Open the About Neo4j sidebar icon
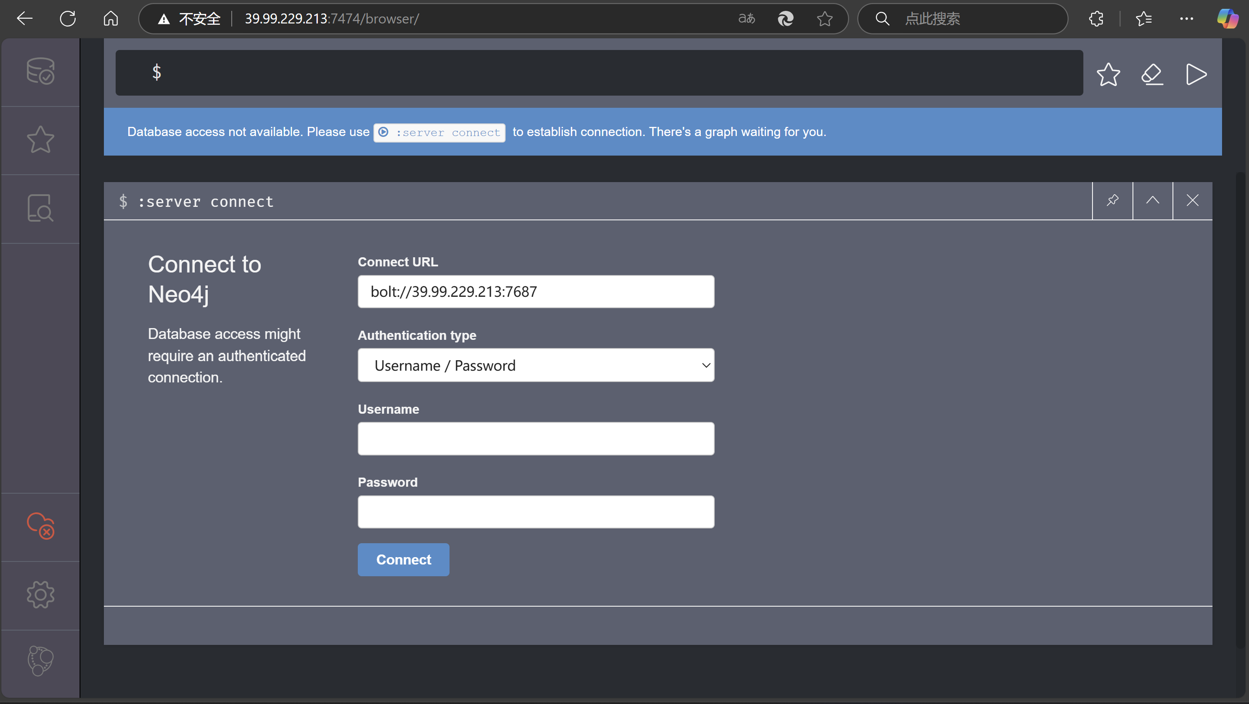Viewport: 1249px width, 704px height. tap(40, 661)
